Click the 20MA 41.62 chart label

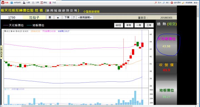point(36,31)
